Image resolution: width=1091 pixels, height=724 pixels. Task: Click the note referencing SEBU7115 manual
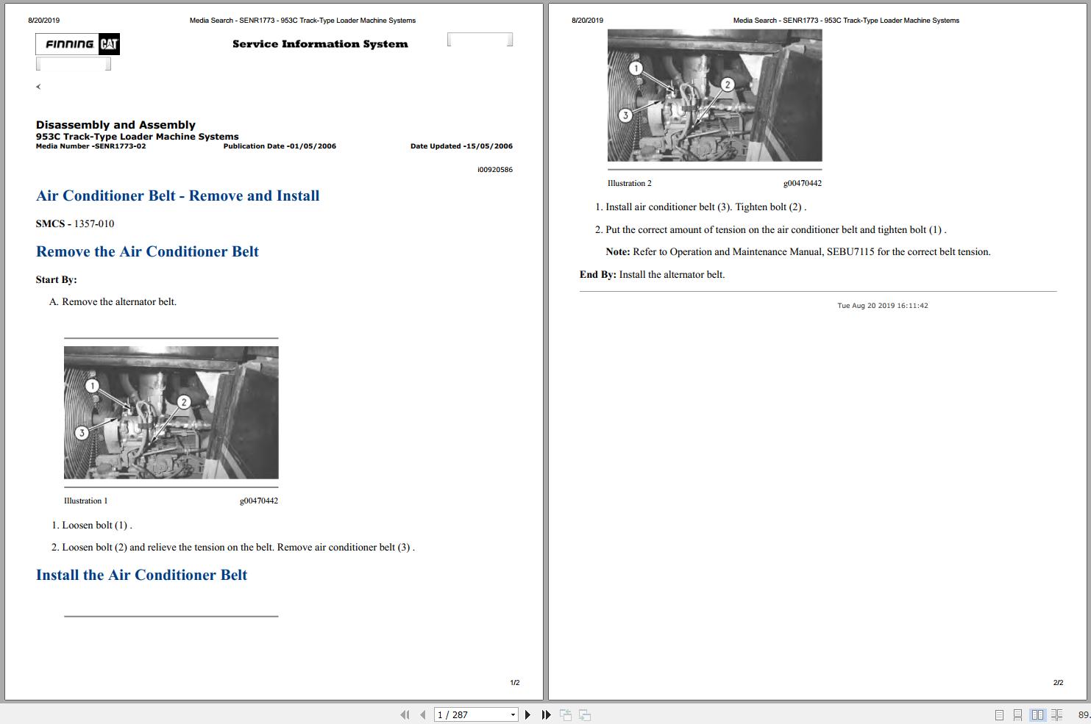(798, 252)
